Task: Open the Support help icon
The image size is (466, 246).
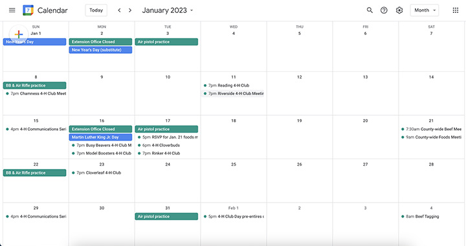Action: [384, 10]
